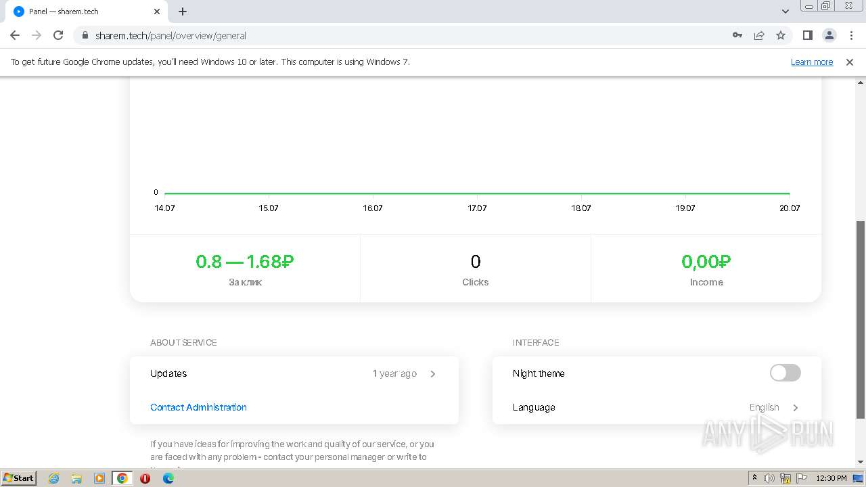Switch to Chrome in the taskbar
Screen dimensions: 866x487
[122, 478]
